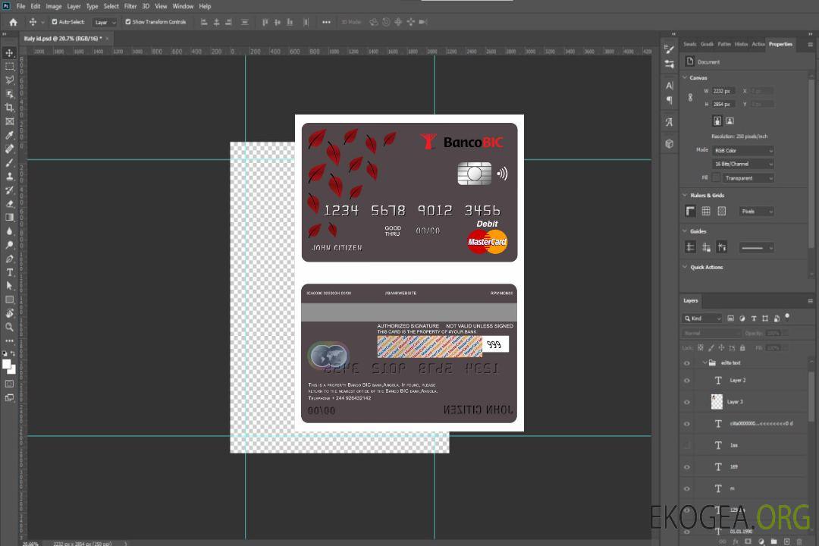Select the Layer 3 thumbnail

[717, 401]
